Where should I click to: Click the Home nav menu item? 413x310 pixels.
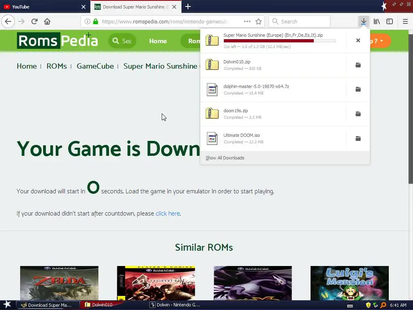158,41
